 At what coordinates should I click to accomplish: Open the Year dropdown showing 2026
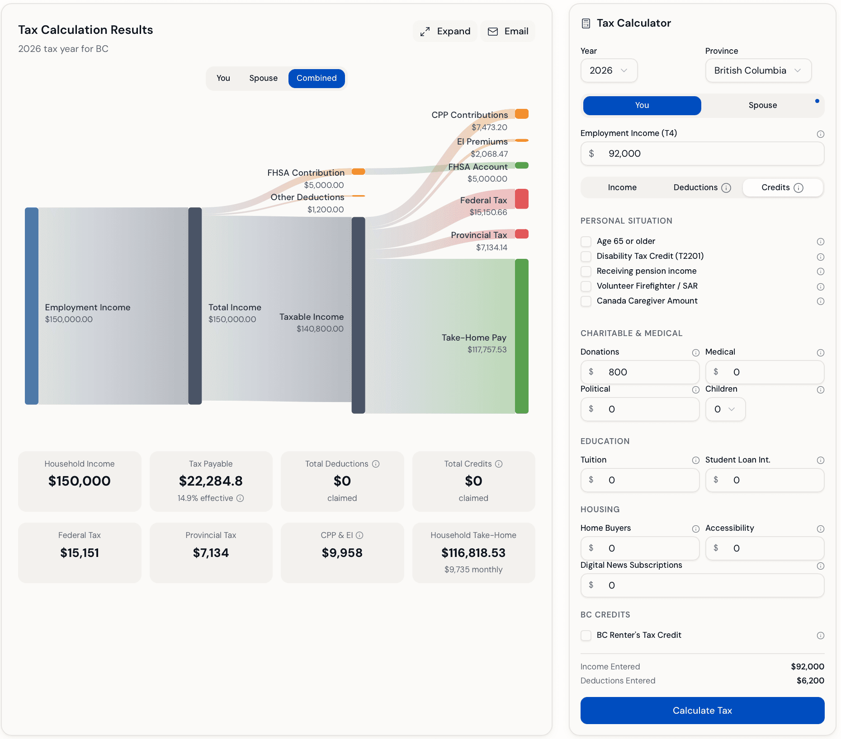(x=609, y=70)
